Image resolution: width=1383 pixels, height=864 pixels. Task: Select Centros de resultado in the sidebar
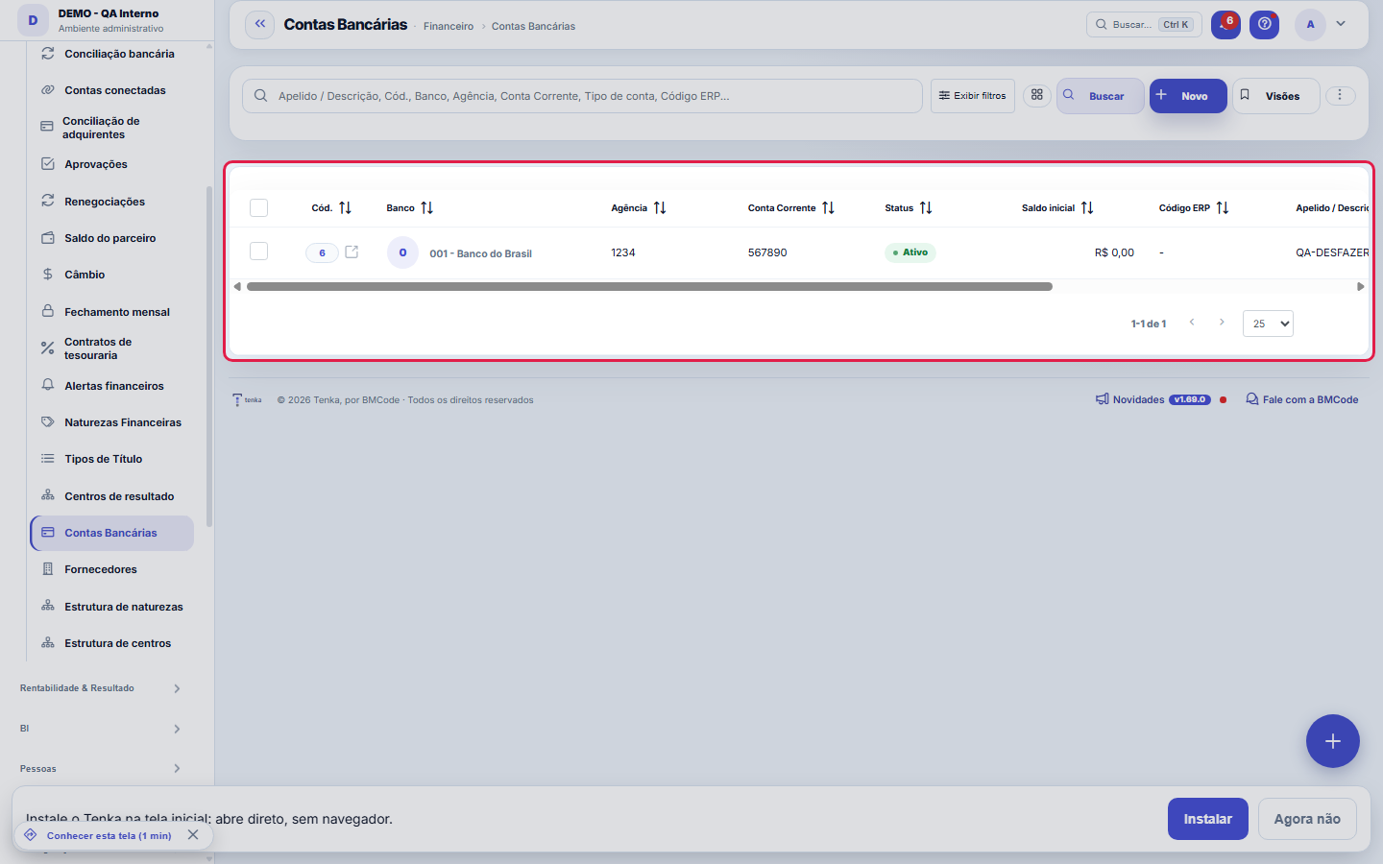tap(111, 496)
